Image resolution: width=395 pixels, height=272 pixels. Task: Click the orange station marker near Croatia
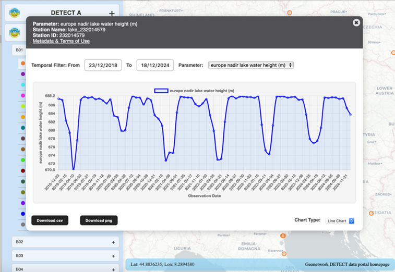coord(372,213)
